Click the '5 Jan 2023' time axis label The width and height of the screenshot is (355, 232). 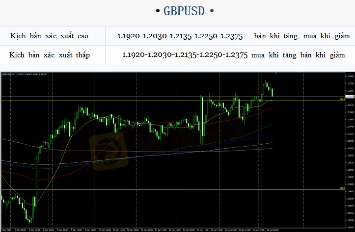6,230
